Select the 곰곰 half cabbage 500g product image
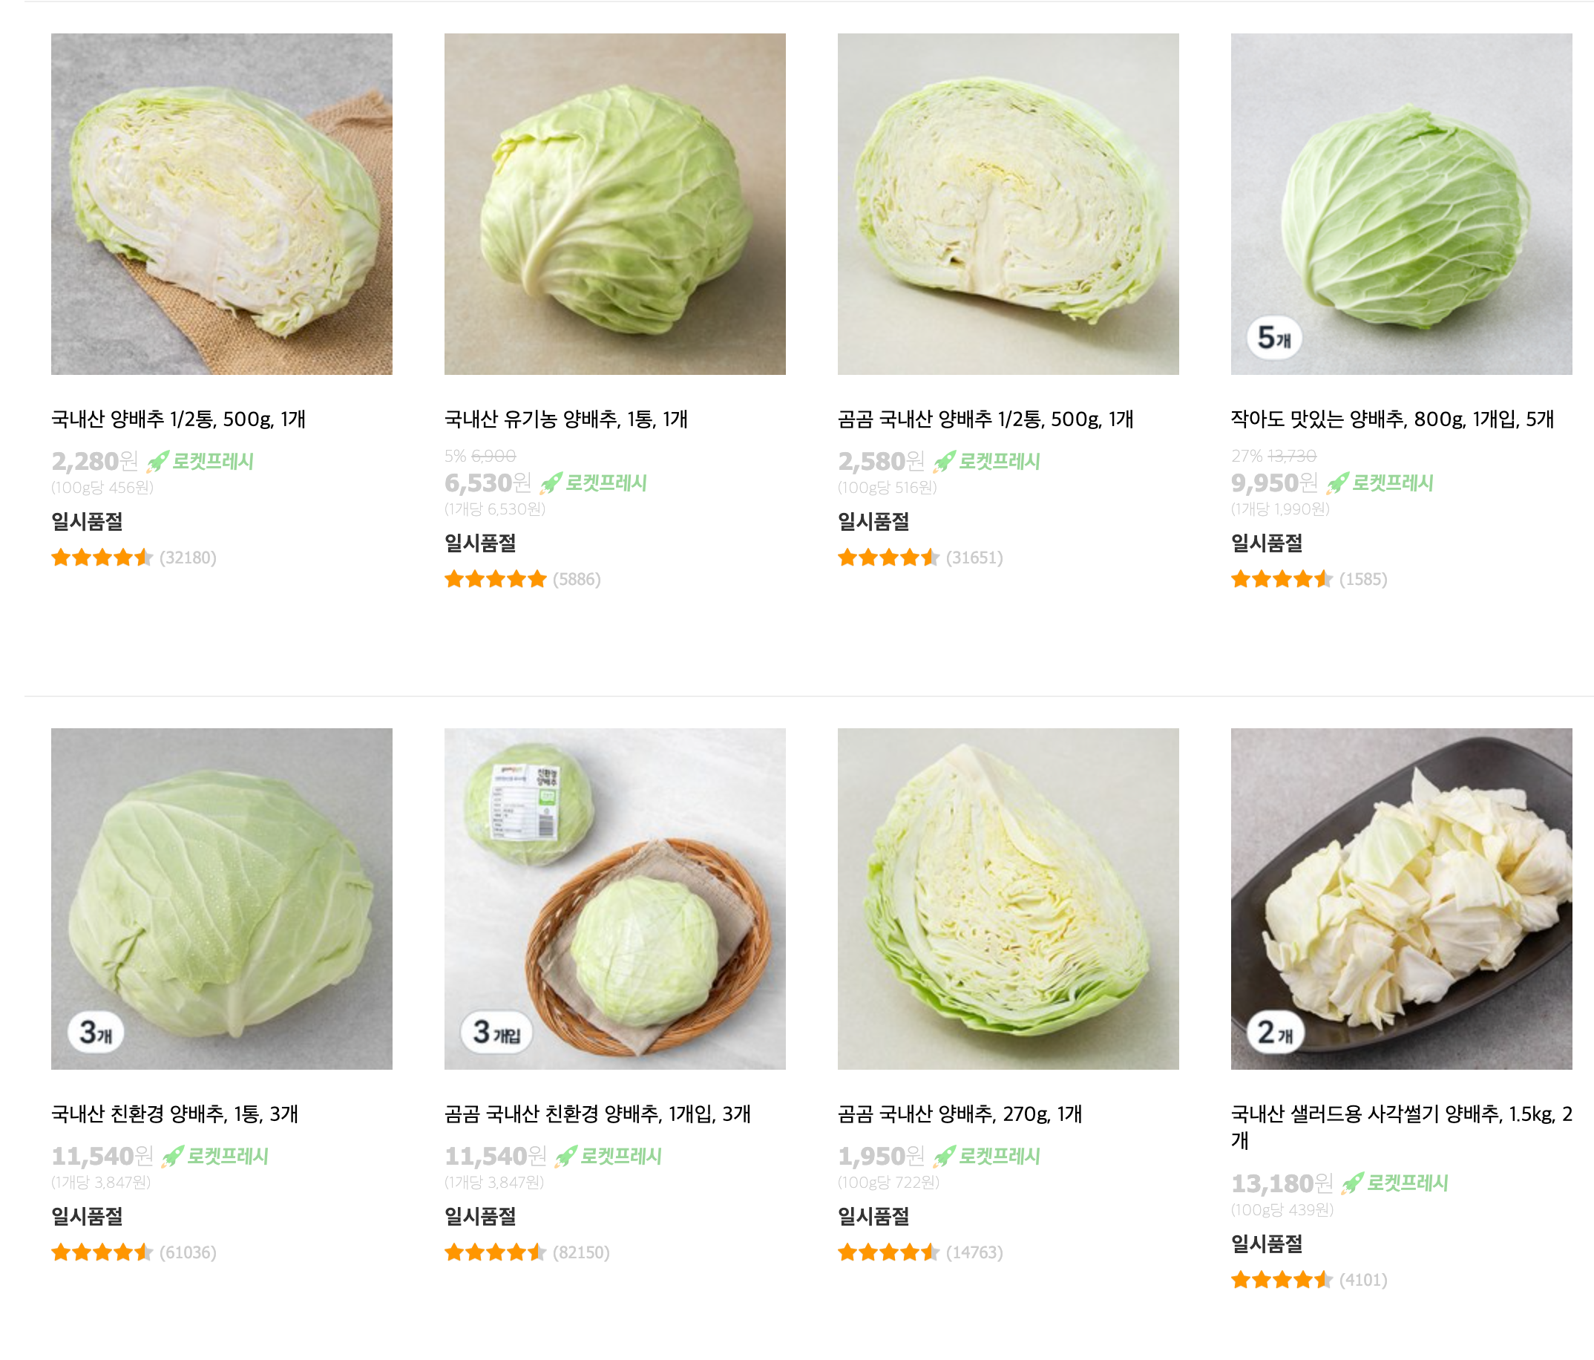 tap(1008, 204)
